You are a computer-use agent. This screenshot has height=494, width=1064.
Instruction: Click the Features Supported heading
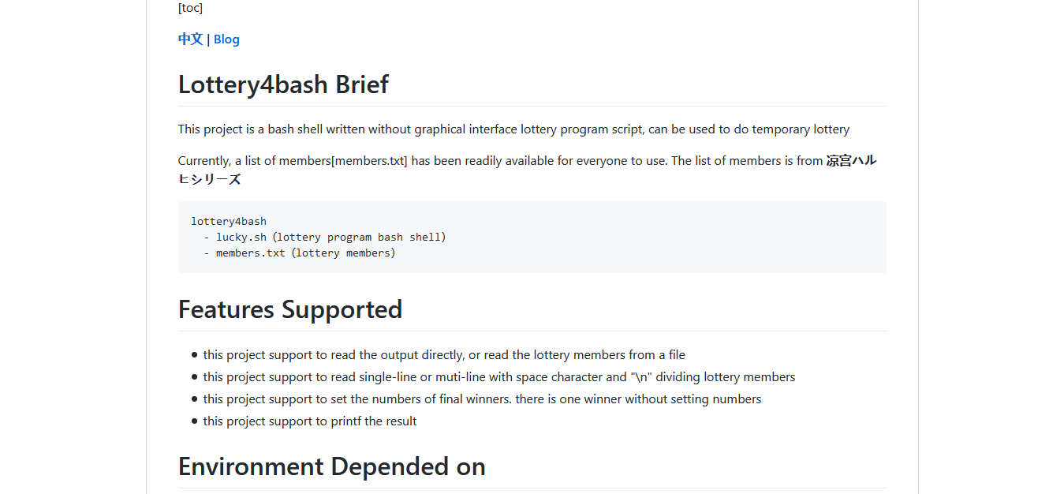[x=290, y=309]
